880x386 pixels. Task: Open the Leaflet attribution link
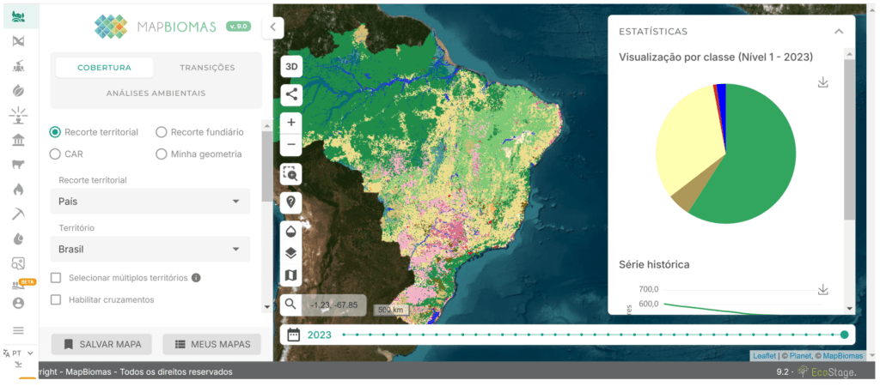pos(764,356)
